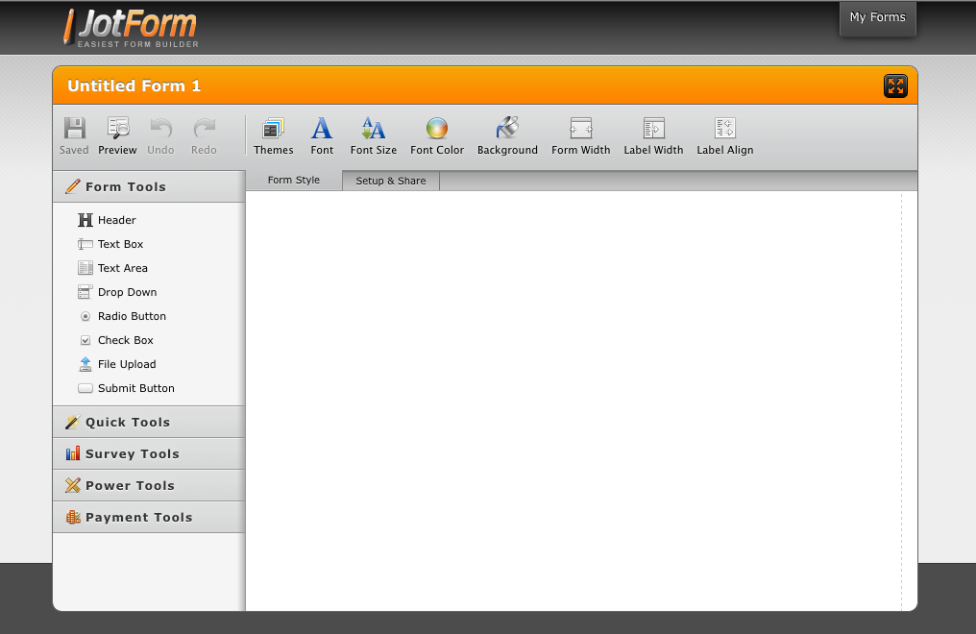Image resolution: width=976 pixels, height=634 pixels.
Task: Switch to the Setup & Share tab
Action: [390, 181]
